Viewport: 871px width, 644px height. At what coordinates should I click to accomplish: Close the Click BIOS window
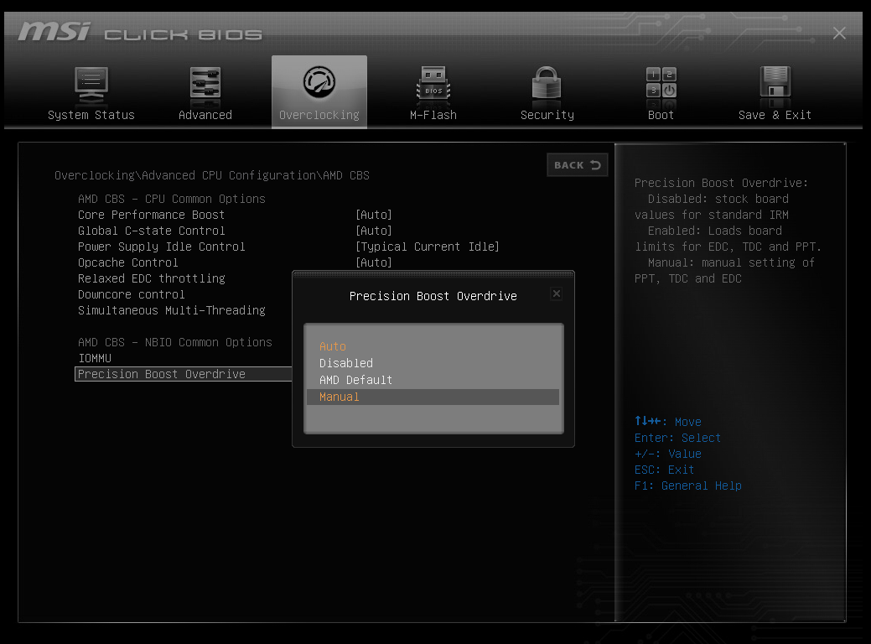click(839, 34)
